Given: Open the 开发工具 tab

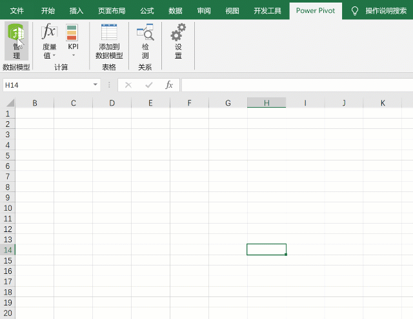Looking at the screenshot, I should (x=268, y=10).
